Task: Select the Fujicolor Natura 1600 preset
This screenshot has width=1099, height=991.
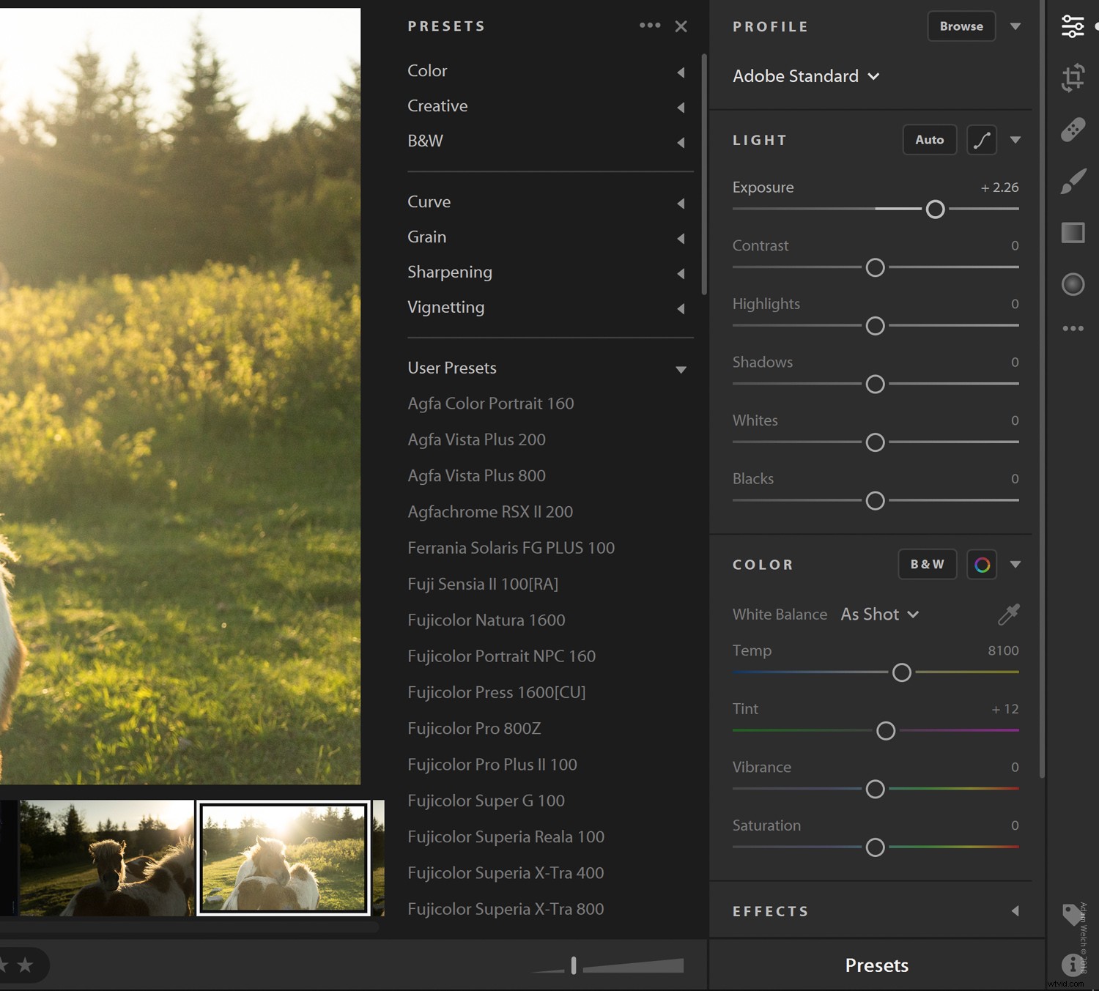Action: coord(486,620)
